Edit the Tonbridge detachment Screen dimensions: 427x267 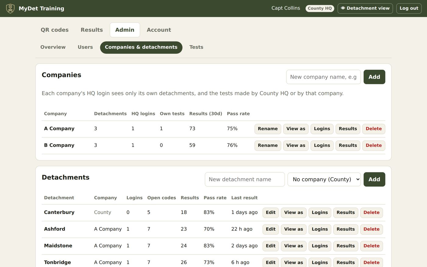(x=271, y=262)
